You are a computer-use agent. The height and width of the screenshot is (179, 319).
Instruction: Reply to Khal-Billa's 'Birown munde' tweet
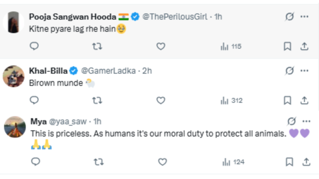pos(34,100)
